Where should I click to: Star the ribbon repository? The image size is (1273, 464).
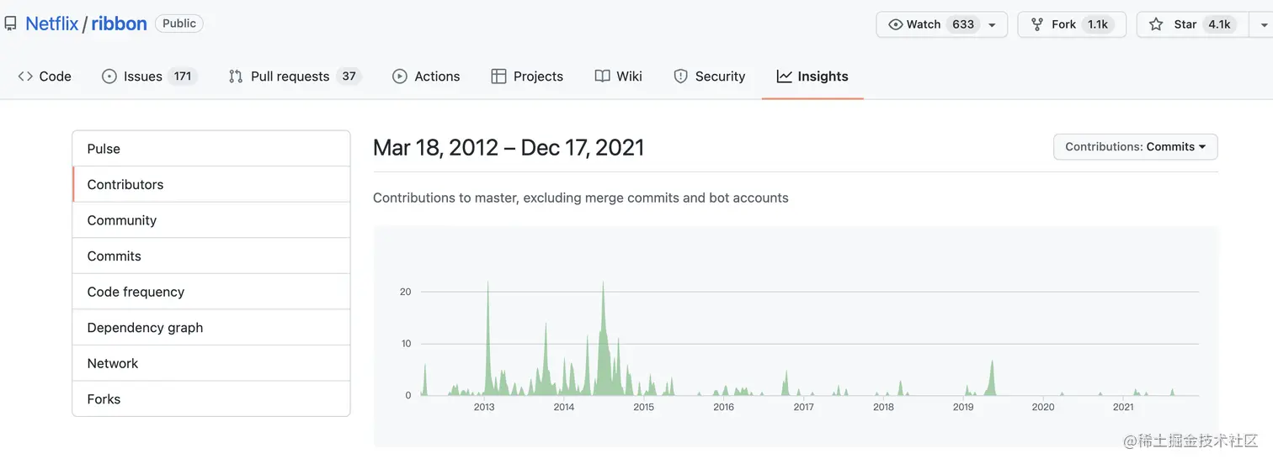1185,25
